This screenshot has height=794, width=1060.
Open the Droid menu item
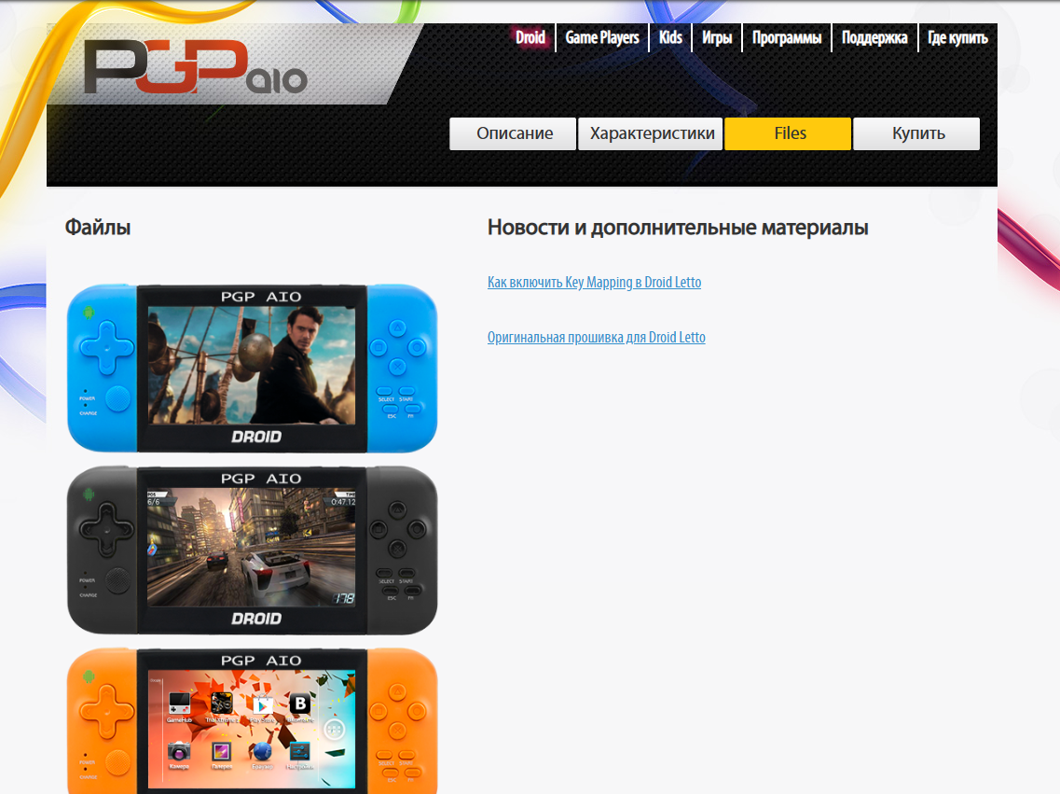pyautogui.click(x=530, y=38)
